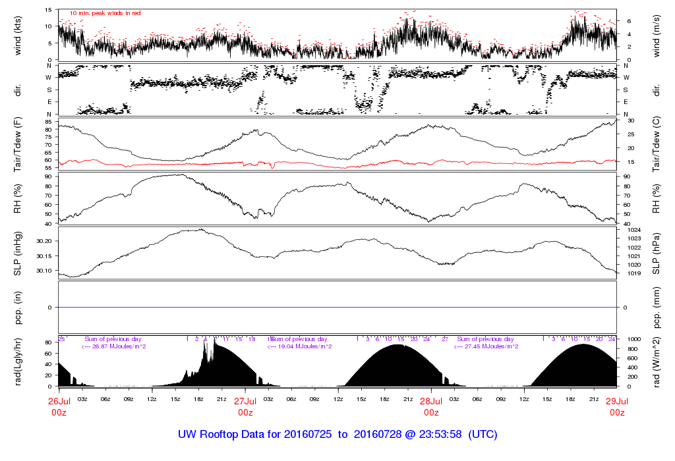Select the "wind (kts)" left axis label
This screenshot has height=461, width=675.
pyautogui.click(x=18, y=36)
